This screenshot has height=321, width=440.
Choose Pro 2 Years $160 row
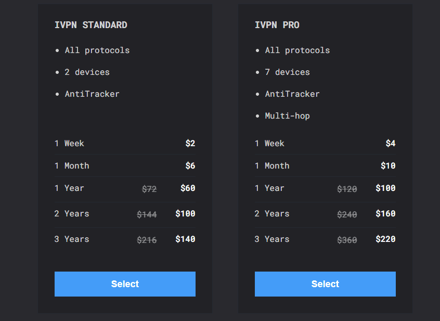click(x=325, y=214)
